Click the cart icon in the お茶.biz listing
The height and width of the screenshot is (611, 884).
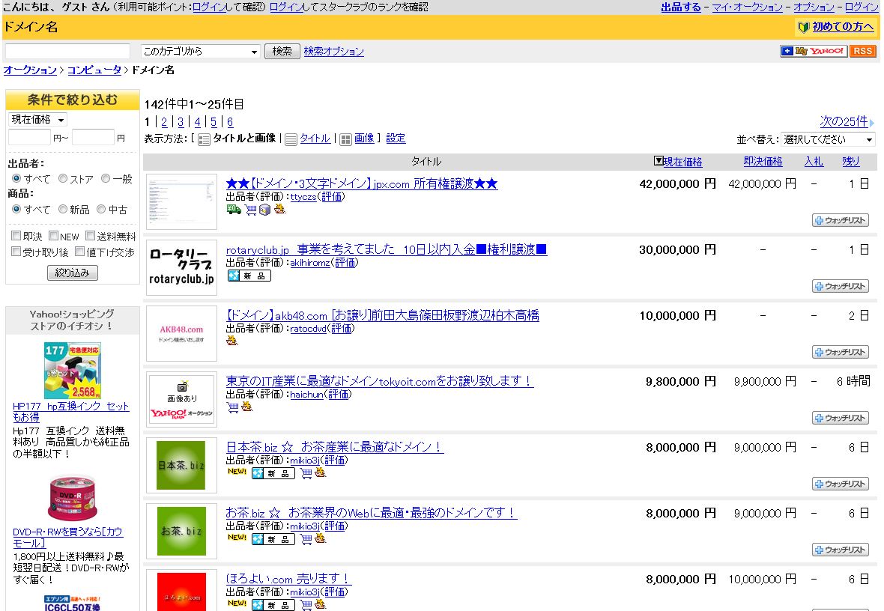coord(306,539)
